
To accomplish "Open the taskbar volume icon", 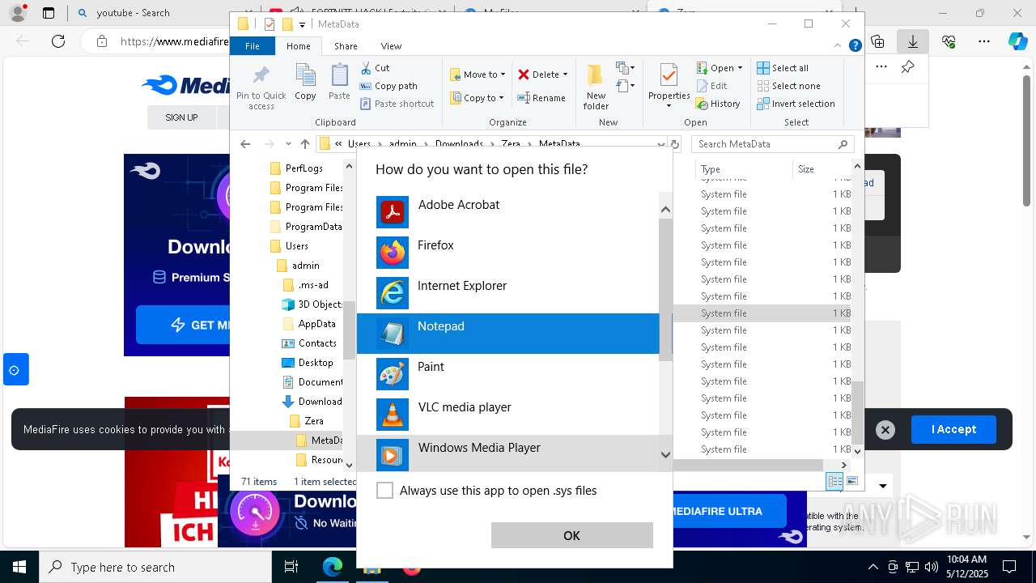I will pyautogui.click(x=932, y=567).
